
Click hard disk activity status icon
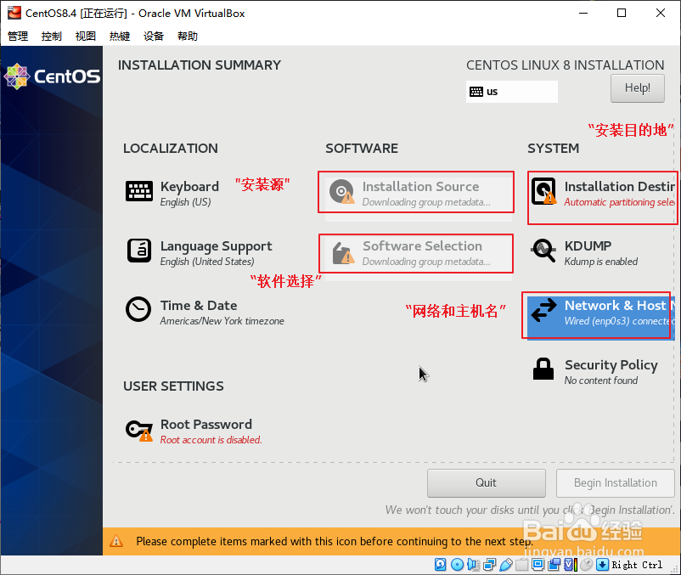[x=441, y=564]
